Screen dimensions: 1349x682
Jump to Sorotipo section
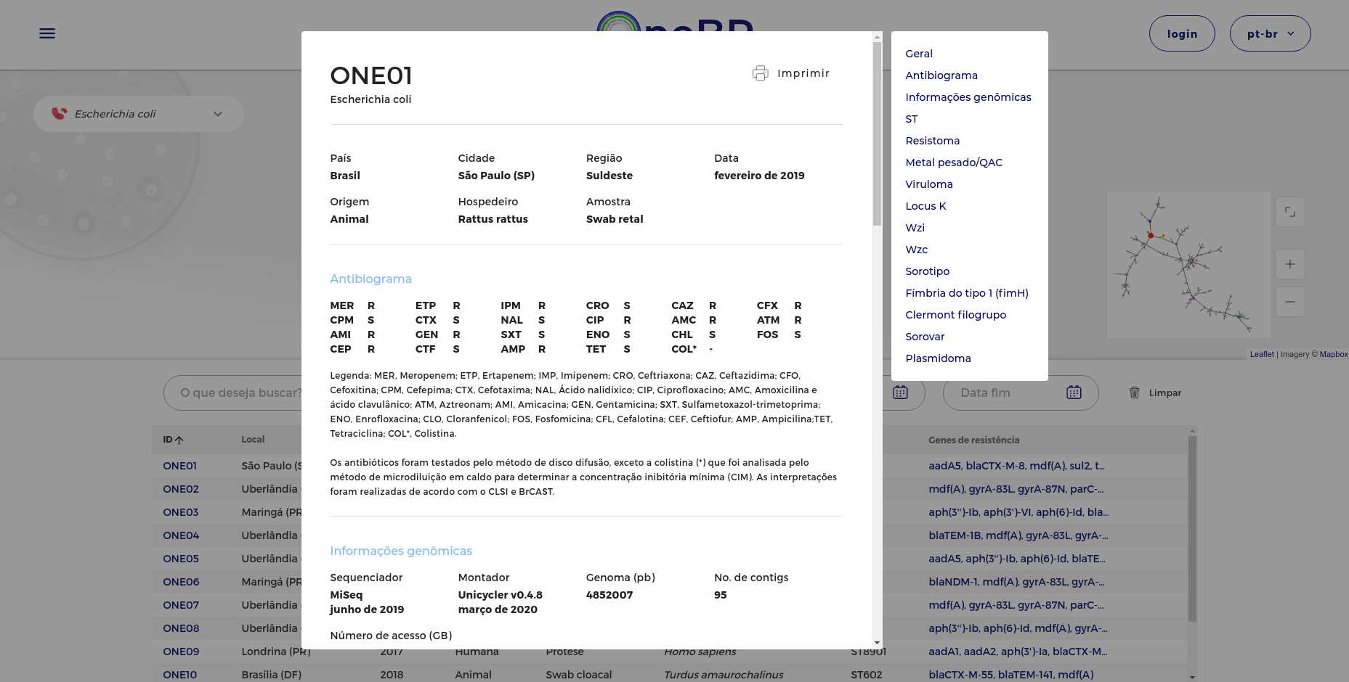pyautogui.click(x=927, y=271)
